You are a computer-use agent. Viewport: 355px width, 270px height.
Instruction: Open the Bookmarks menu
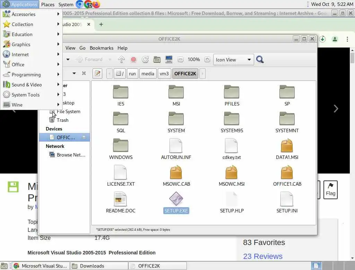pyautogui.click(x=102, y=48)
